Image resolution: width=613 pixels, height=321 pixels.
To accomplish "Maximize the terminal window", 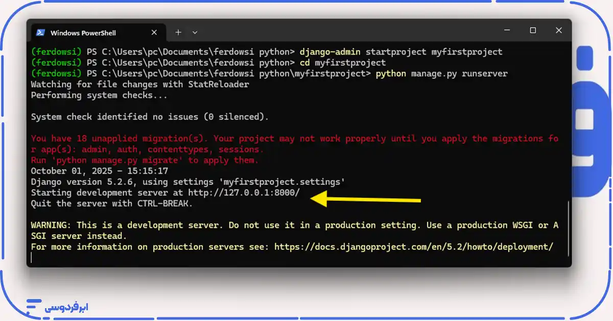I will pyautogui.click(x=533, y=31).
